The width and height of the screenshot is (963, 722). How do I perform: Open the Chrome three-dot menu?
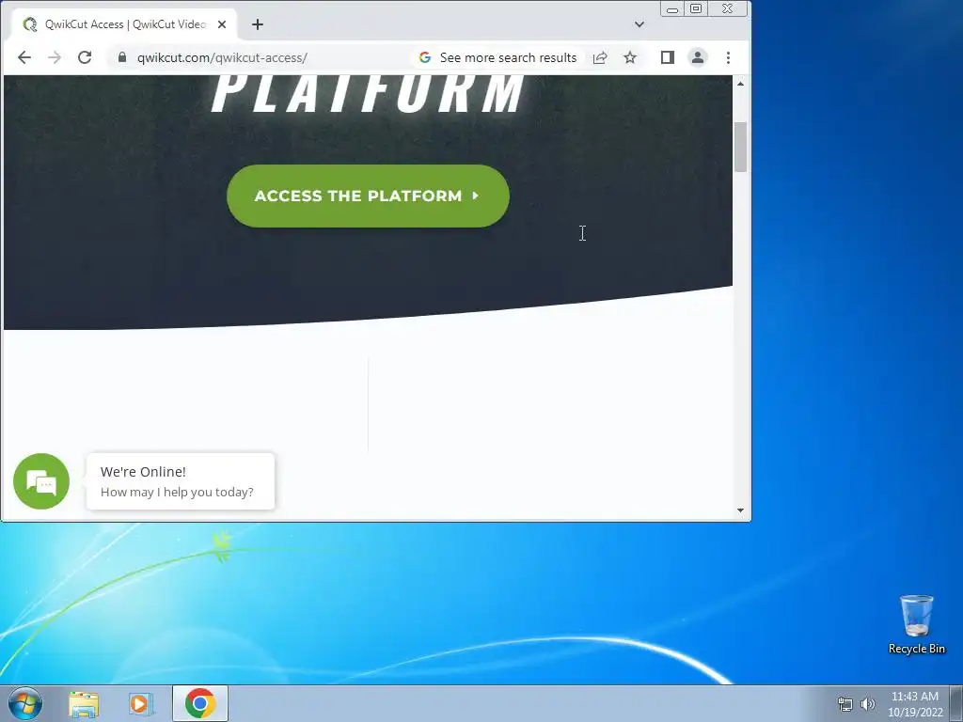(729, 57)
